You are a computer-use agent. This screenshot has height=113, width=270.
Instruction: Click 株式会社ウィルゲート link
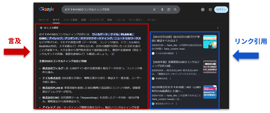pos(55,68)
